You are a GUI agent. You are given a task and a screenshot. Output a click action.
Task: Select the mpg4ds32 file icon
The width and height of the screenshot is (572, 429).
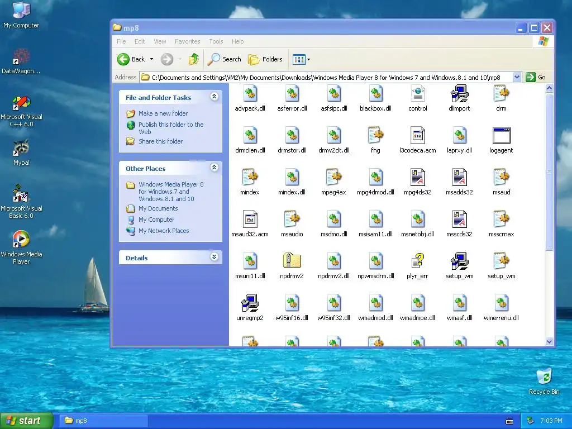point(418,177)
